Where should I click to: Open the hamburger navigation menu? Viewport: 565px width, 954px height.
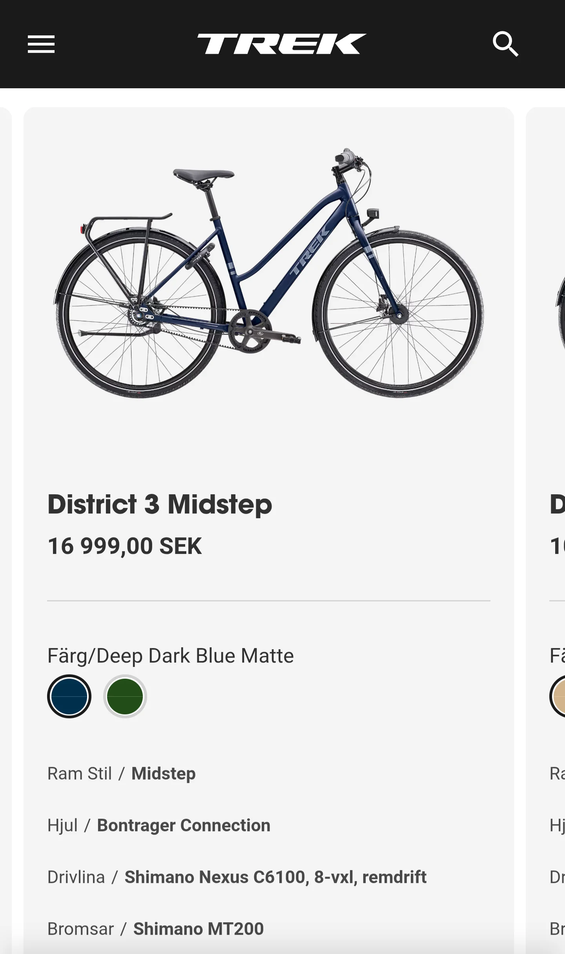(x=41, y=44)
